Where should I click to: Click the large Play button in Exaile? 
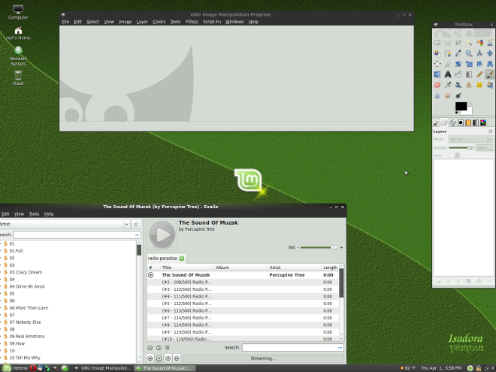click(162, 234)
